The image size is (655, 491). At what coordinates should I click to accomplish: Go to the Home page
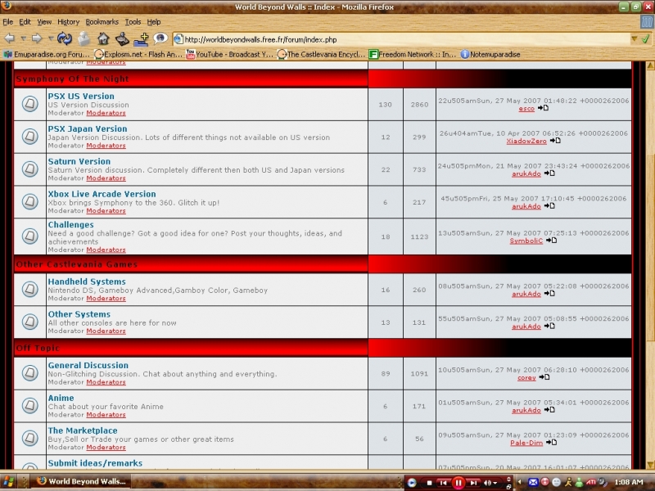pyautogui.click(x=103, y=38)
